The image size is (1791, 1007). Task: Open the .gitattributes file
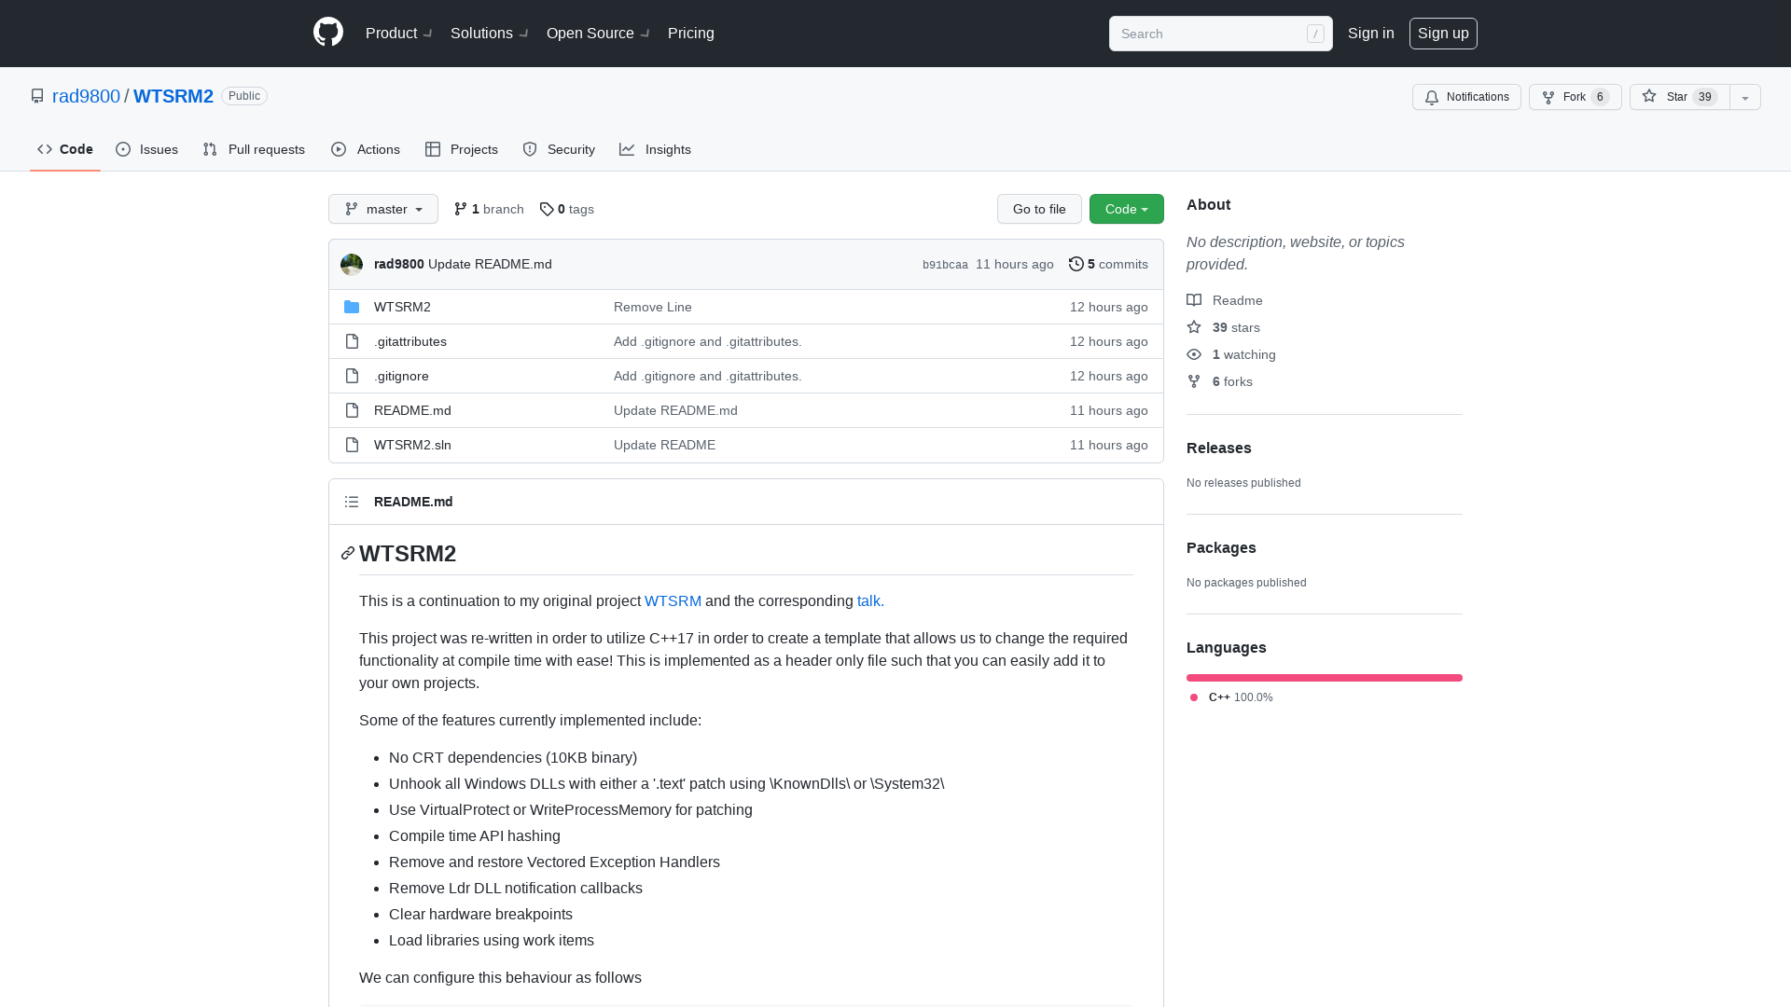coord(410,341)
